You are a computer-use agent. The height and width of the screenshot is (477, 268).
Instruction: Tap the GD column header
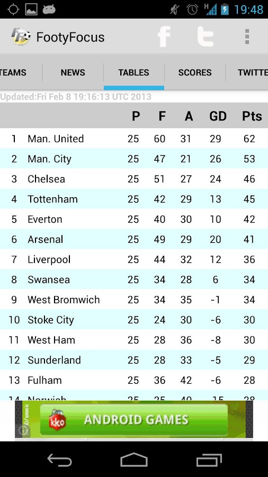coord(218,116)
